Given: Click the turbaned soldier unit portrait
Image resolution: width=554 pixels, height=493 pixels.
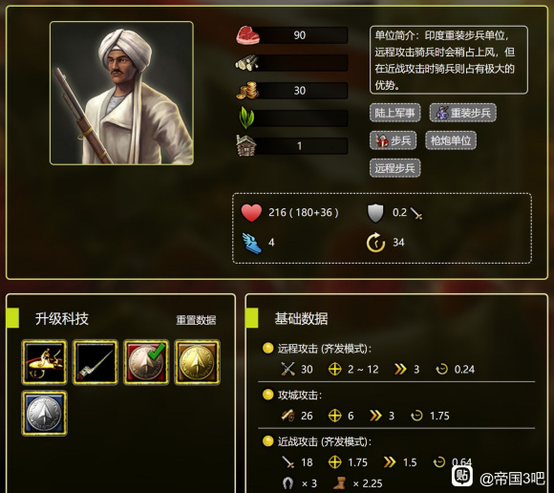Looking at the screenshot, I should (121, 94).
